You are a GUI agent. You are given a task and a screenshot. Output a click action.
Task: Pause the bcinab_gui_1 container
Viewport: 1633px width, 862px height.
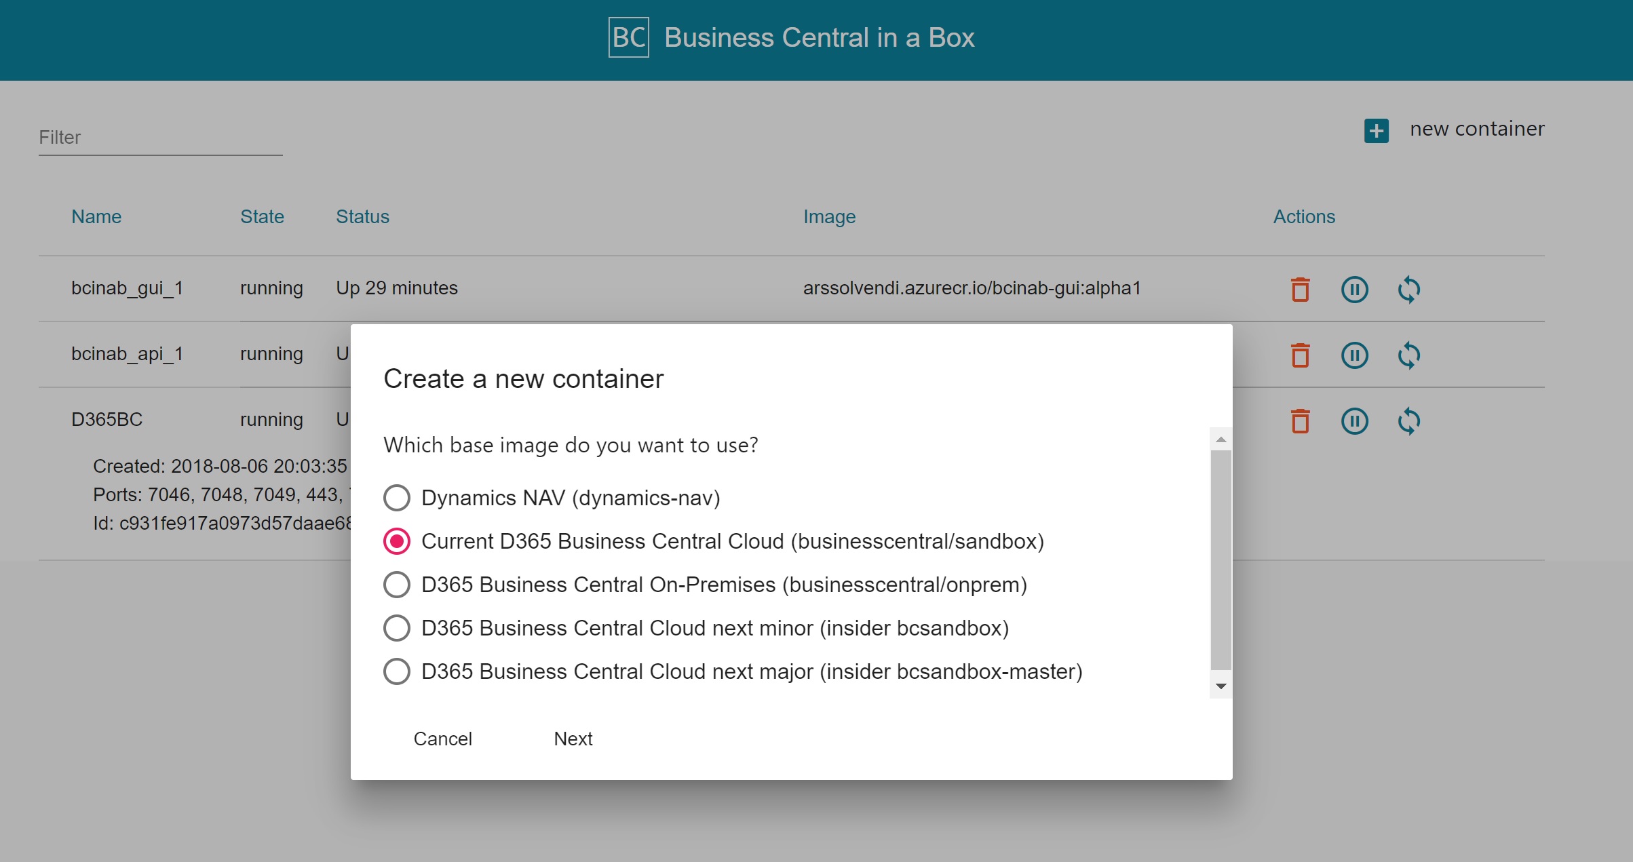pyautogui.click(x=1354, y=290)
